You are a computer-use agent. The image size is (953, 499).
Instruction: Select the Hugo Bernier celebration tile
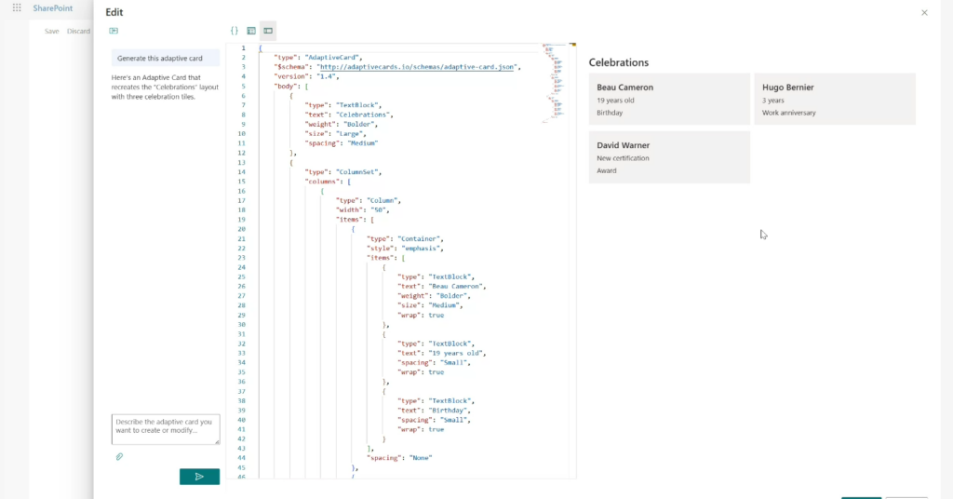click(x=835, y=100)
